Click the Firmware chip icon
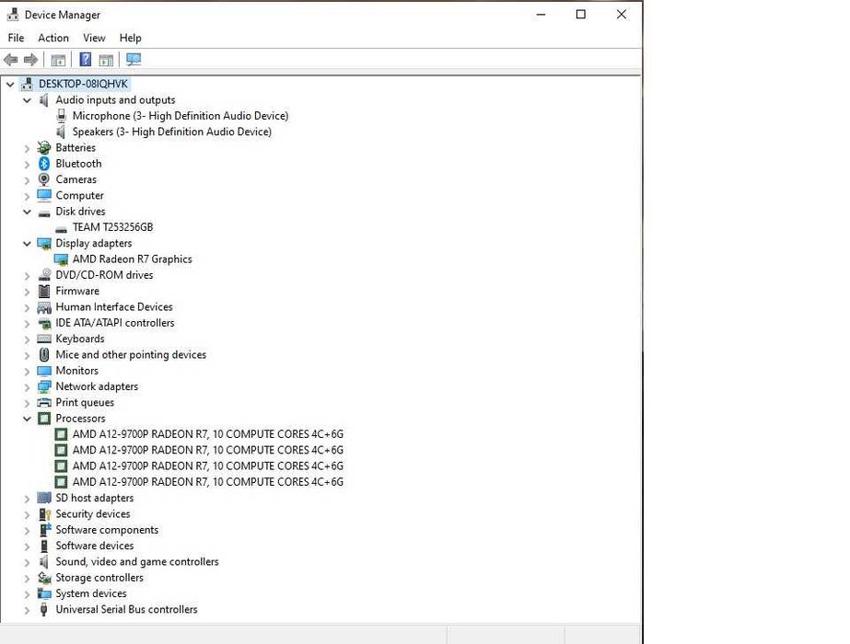Viewport: 850px width, 644px height. pyautogui.click(x=44, y=291)
